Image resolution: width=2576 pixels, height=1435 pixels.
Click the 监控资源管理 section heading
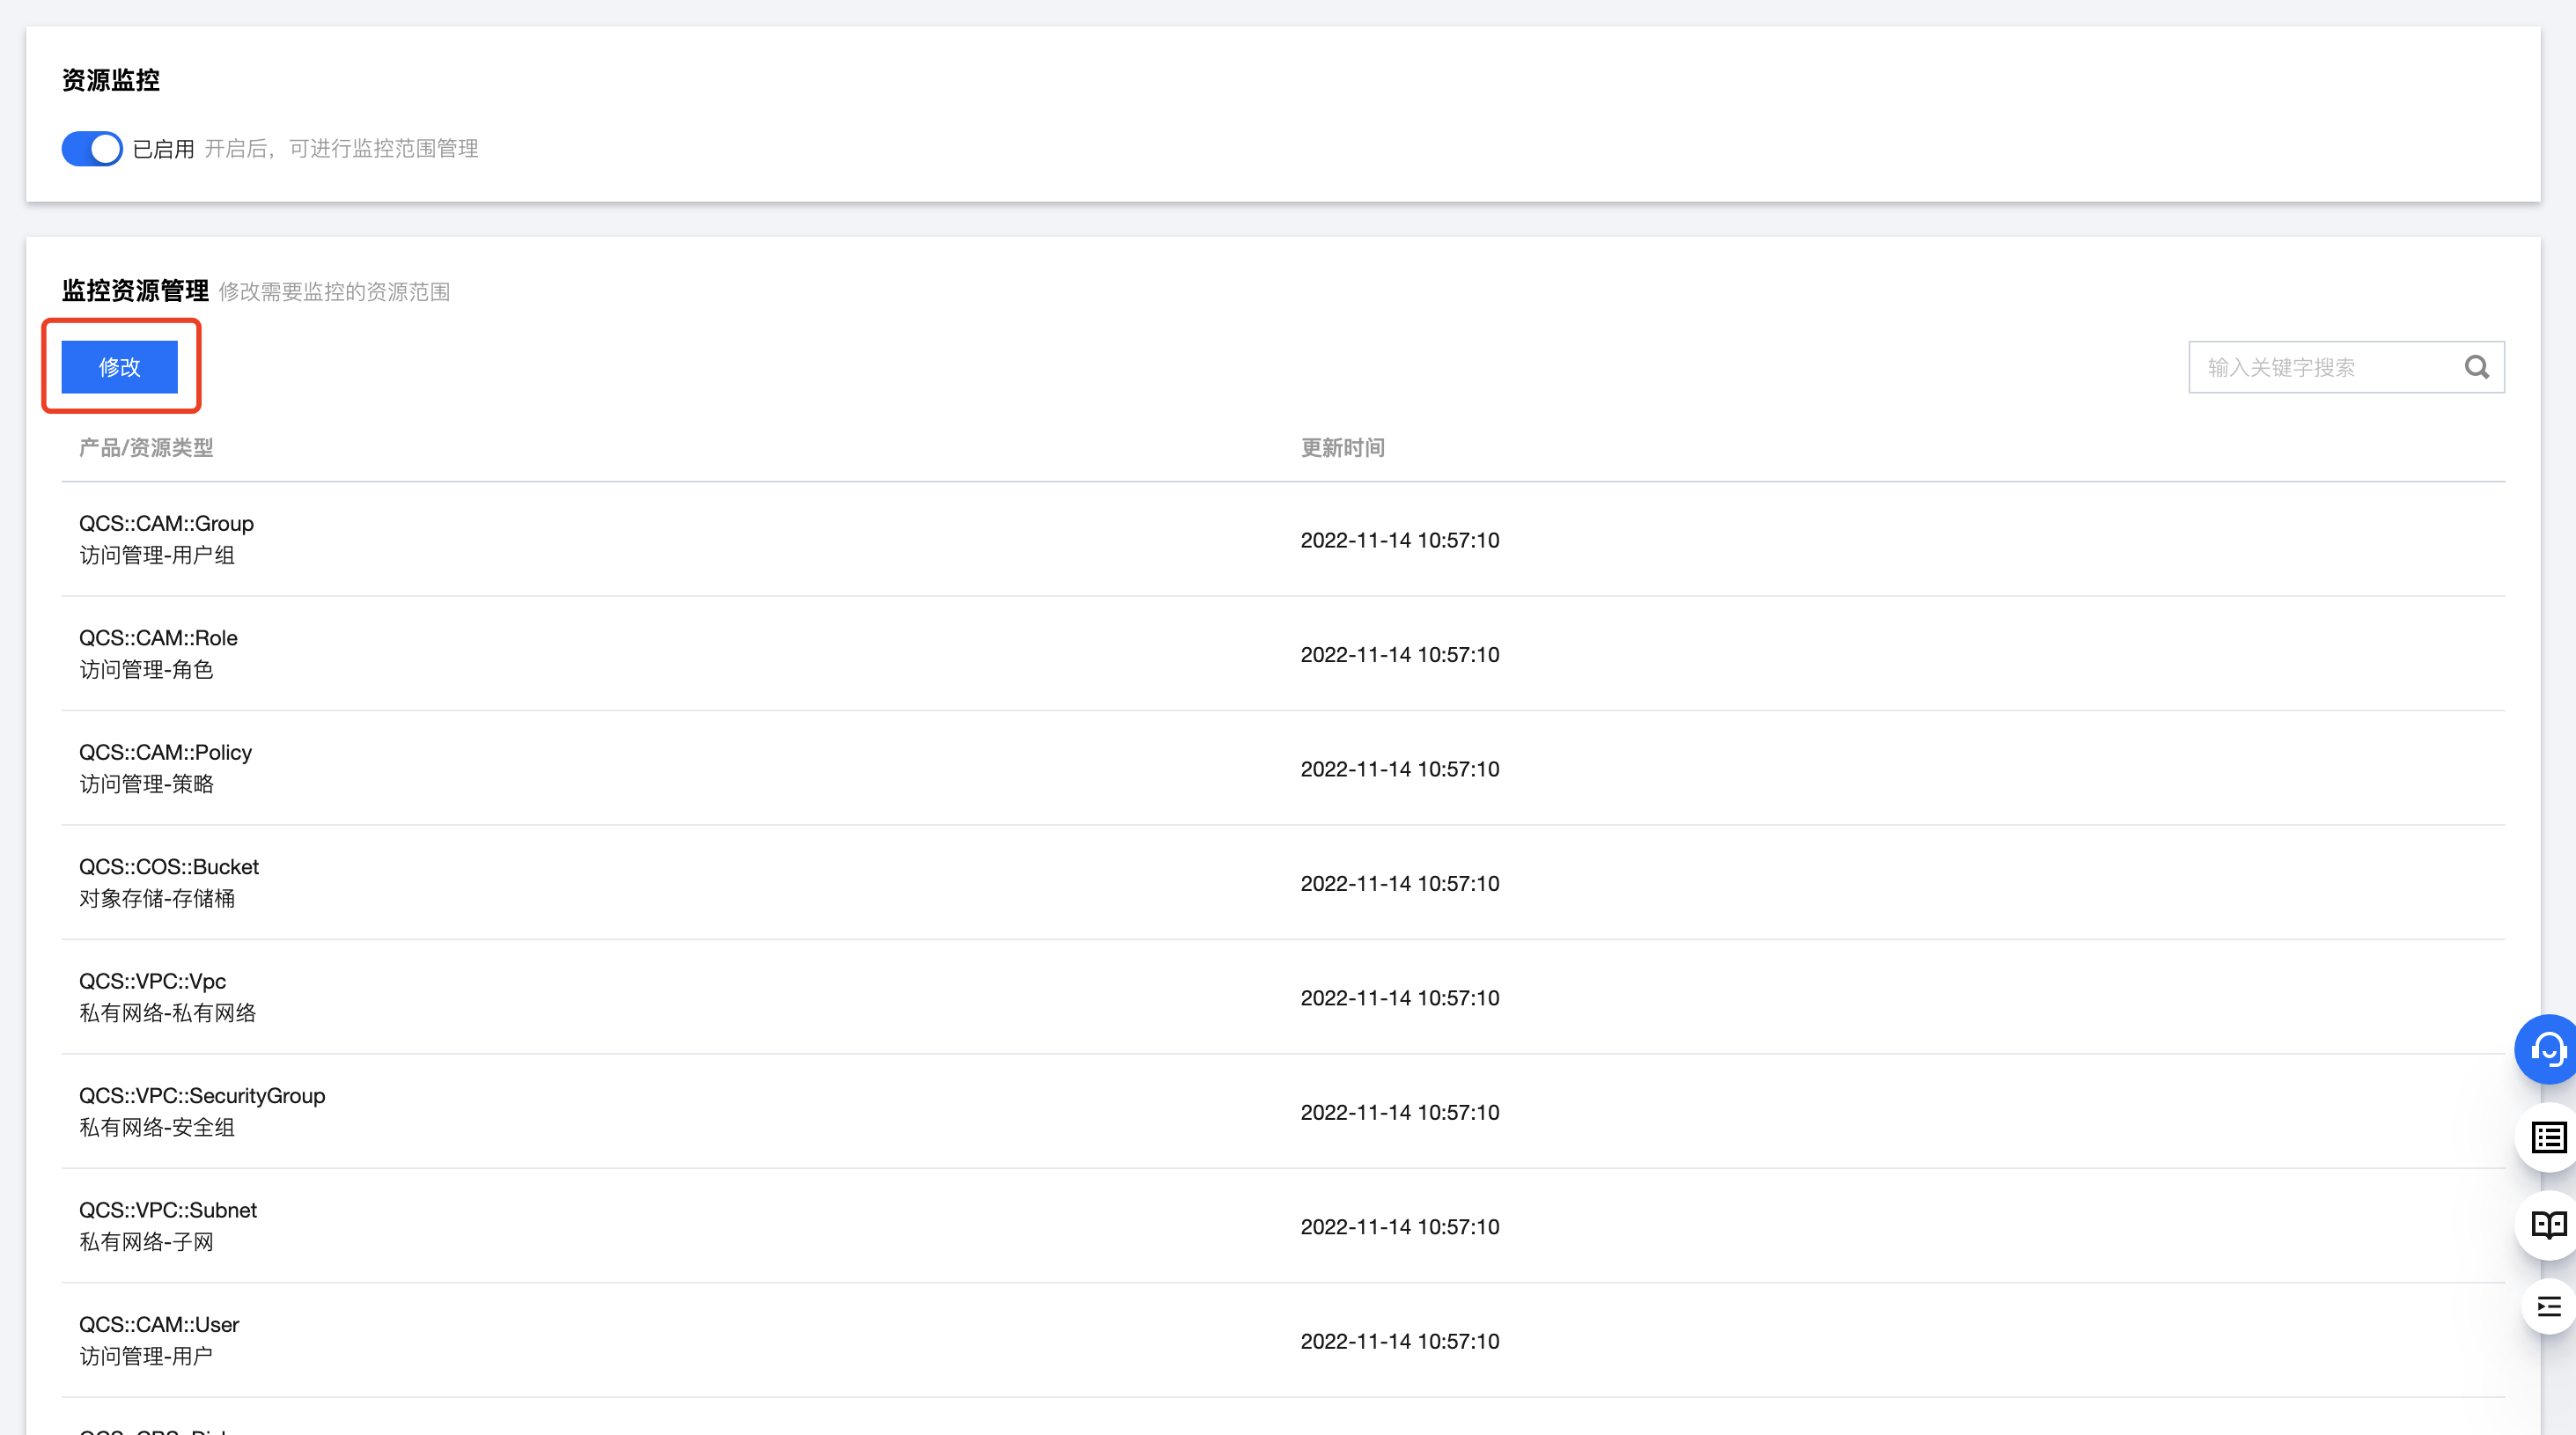135,291
